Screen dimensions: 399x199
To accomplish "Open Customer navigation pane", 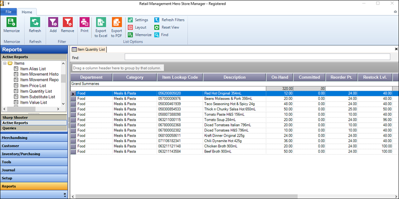I will tap(34, 146).
